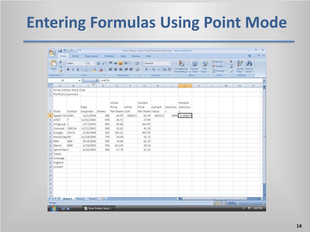Click the Zoom In plus button
The width and height of the screenshot is (310, 232).
point(263,203)
